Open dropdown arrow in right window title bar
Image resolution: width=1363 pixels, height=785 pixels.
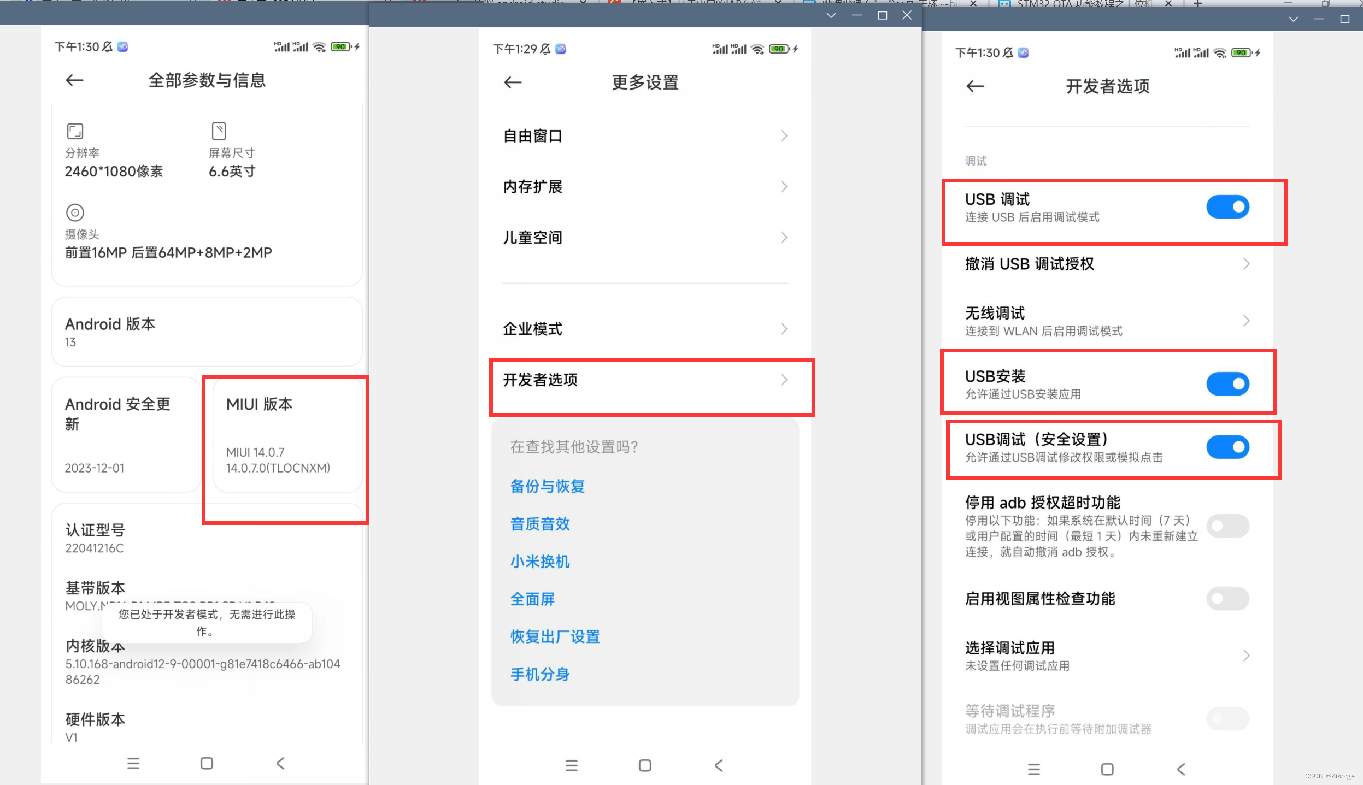pos(1294,19)
